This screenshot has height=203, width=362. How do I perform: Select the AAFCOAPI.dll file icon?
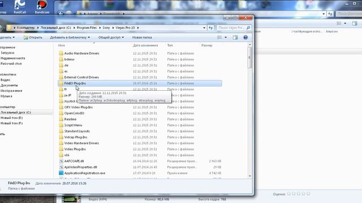click(61, 161)
